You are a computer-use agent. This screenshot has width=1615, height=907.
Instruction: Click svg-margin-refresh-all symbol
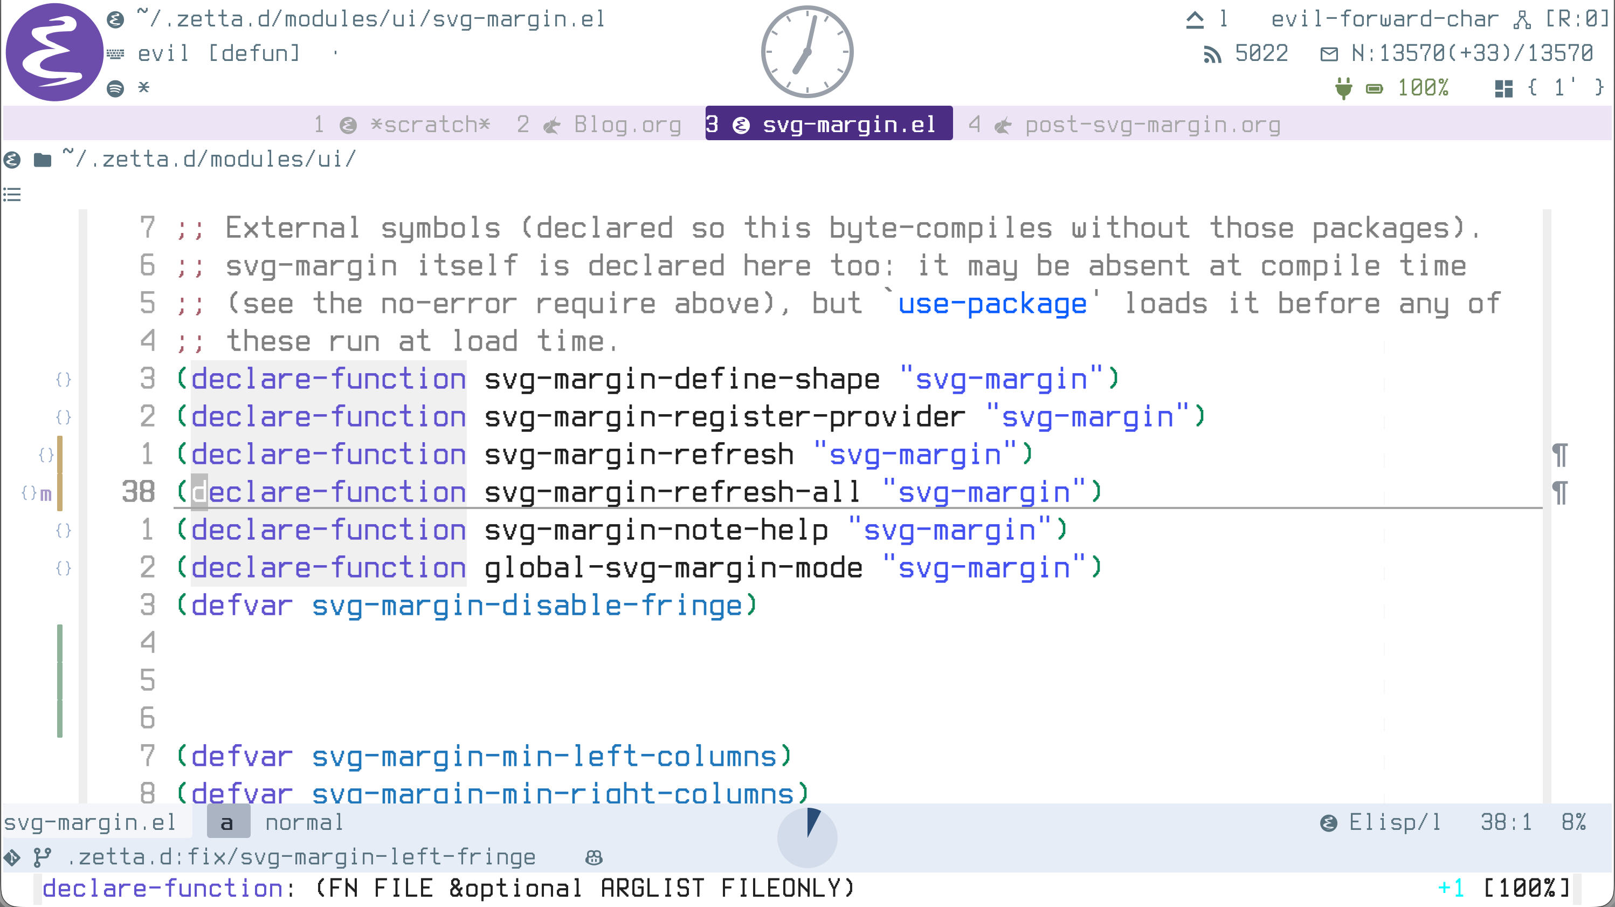tap(673, 492)
